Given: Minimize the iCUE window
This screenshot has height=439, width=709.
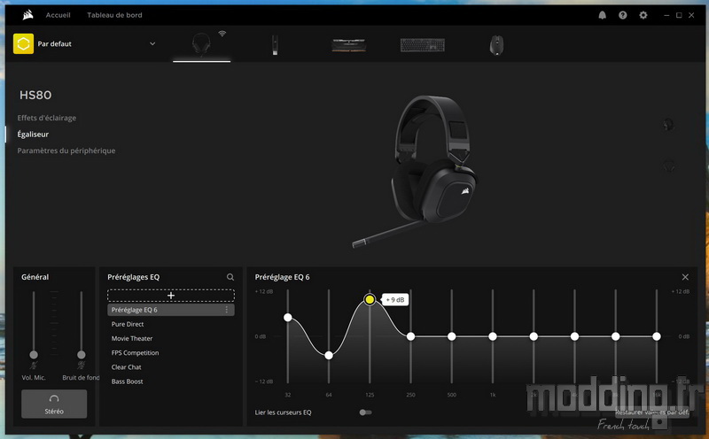Looking at the screenshot, I should pyautogui.click(x=666, y=15).
